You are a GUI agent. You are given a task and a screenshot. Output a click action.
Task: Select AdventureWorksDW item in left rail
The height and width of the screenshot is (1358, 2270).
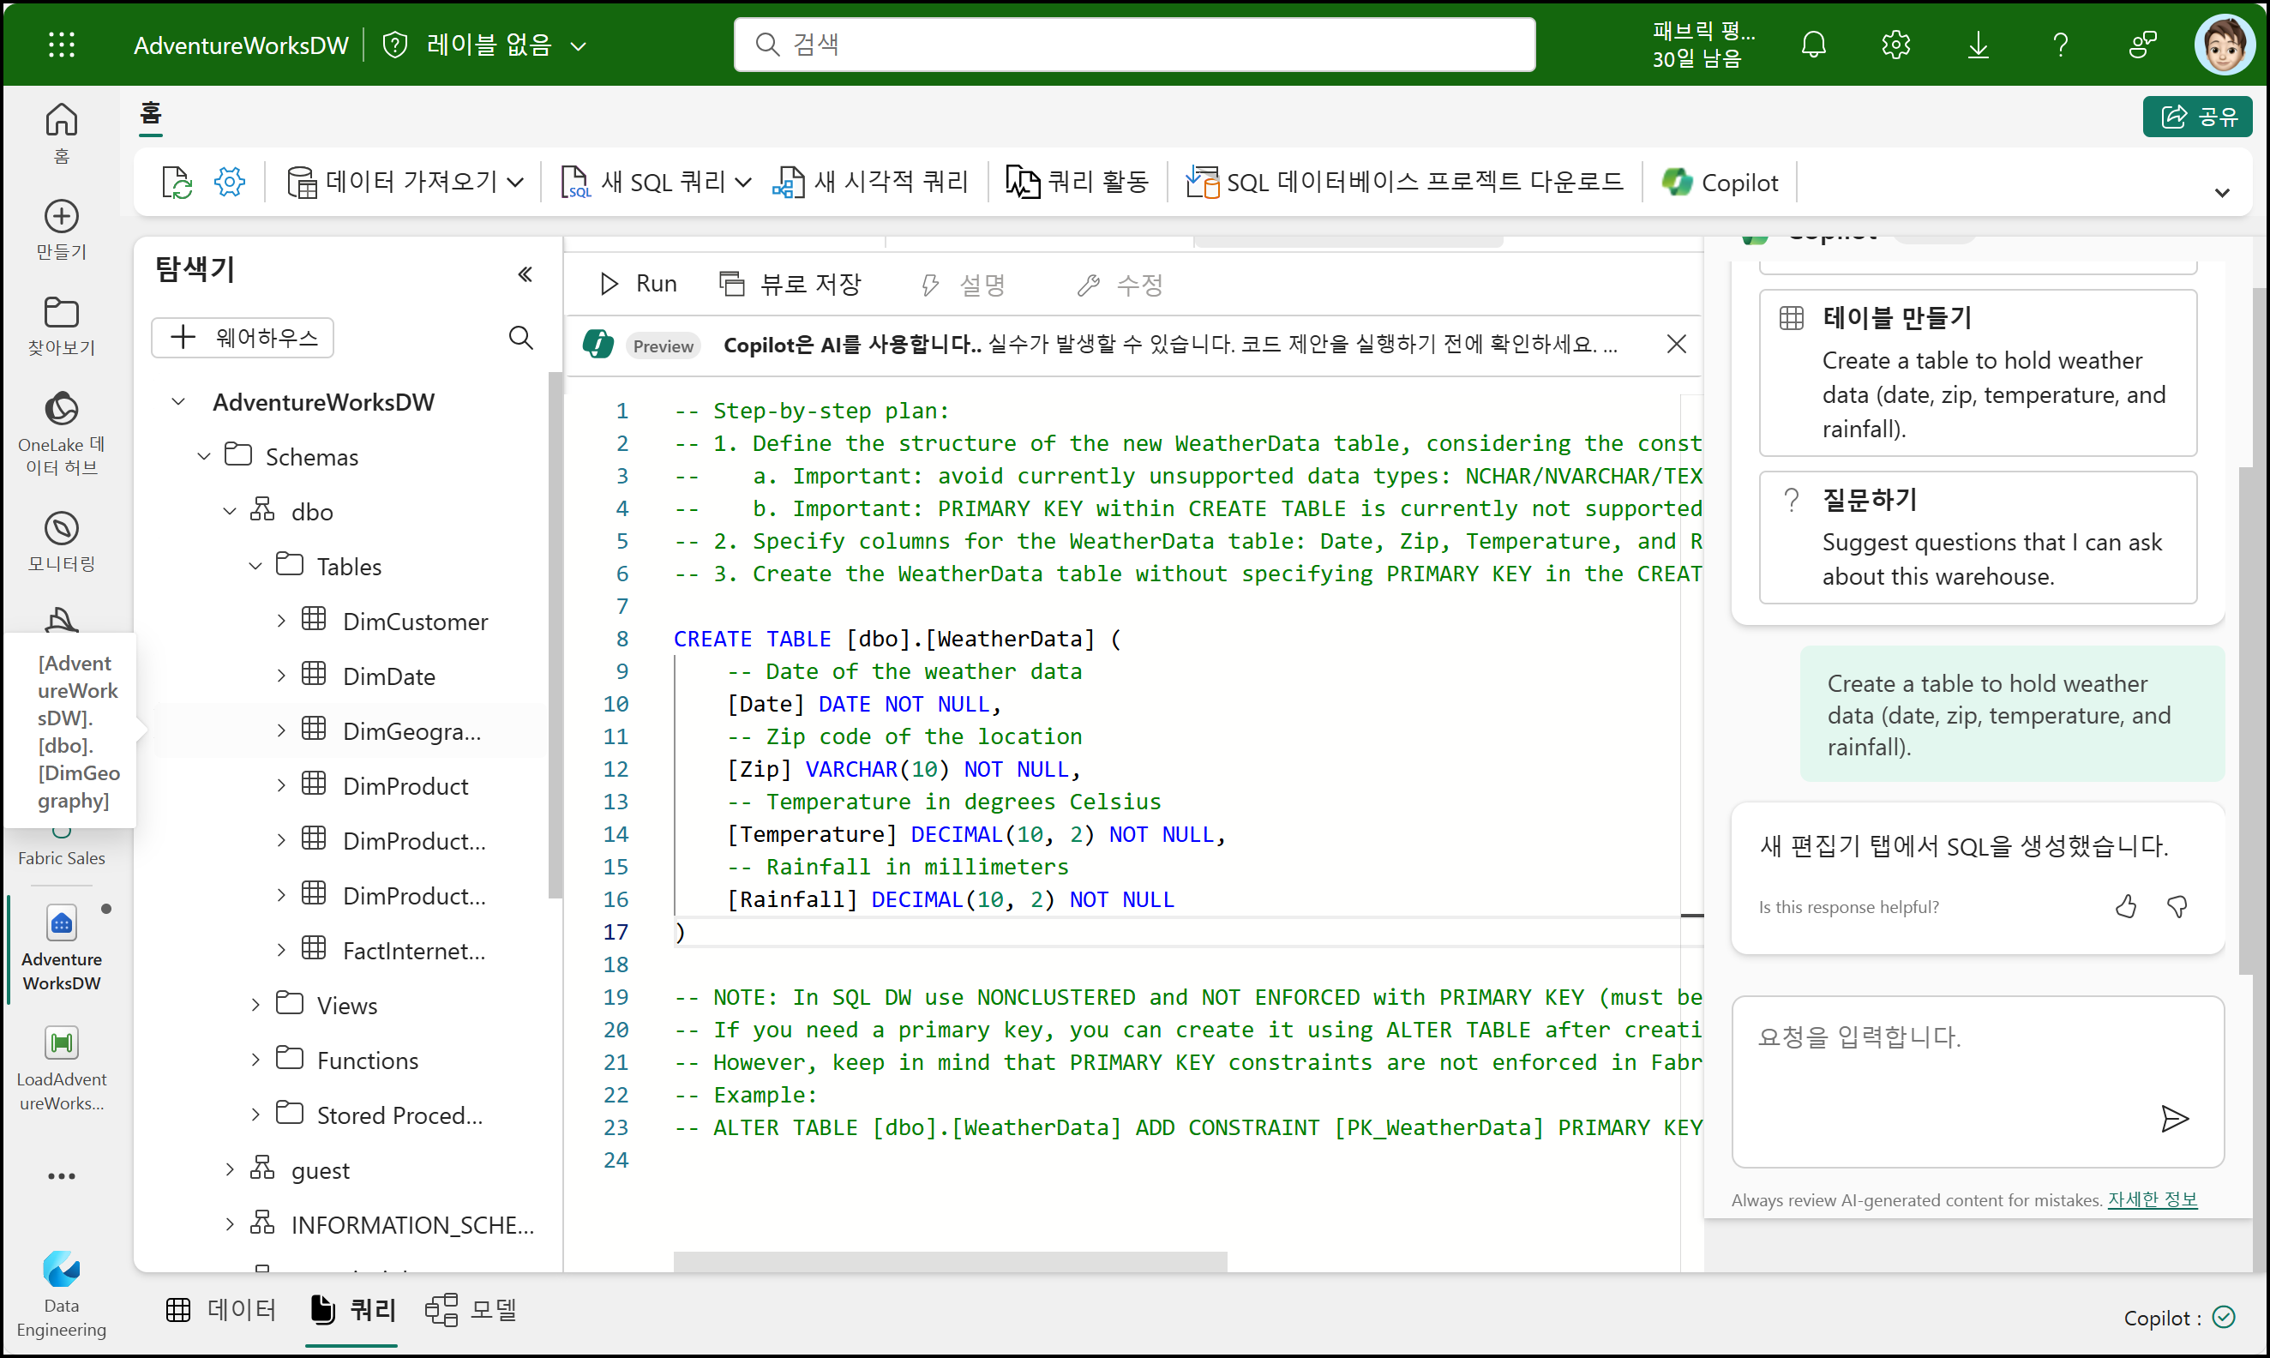point(62,949)
